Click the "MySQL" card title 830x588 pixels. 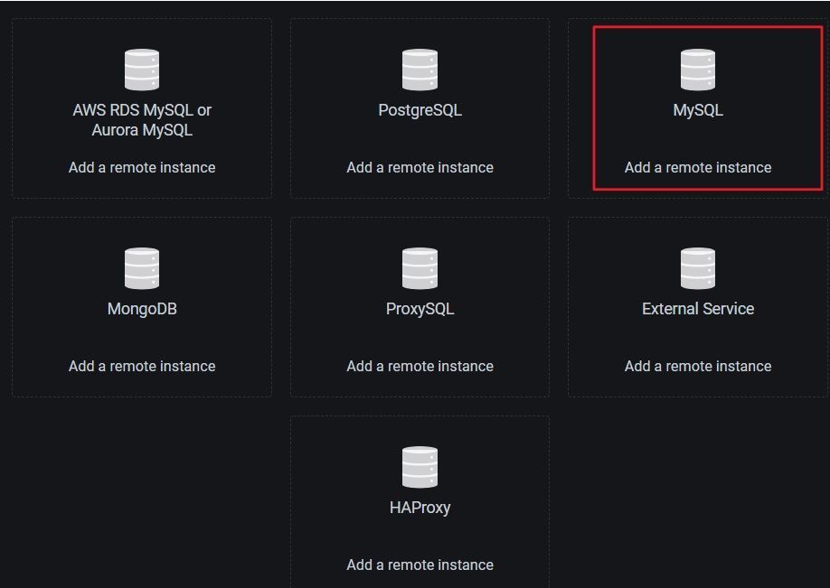point(698,110)
